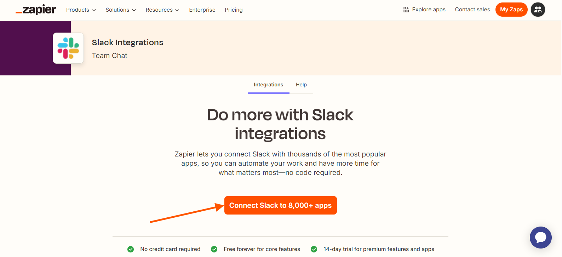Go to the Pricing page
The height and width of the screenshot is (257, 562).
[234, 10]
